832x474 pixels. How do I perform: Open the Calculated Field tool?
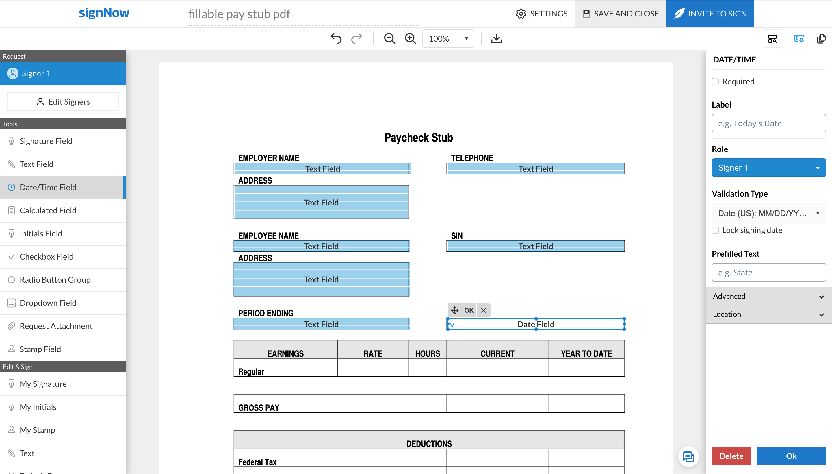coord(48,210)
